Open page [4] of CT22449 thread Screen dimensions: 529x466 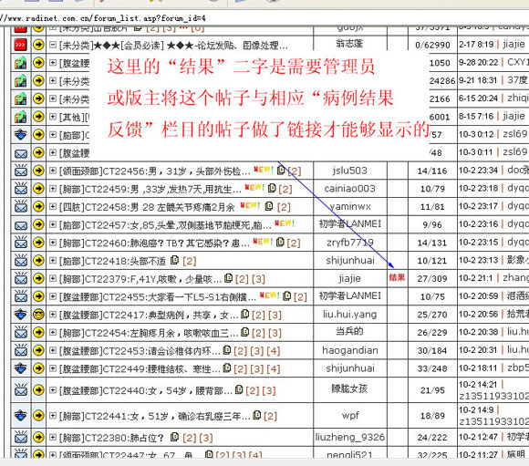click(x=274, y=368)
